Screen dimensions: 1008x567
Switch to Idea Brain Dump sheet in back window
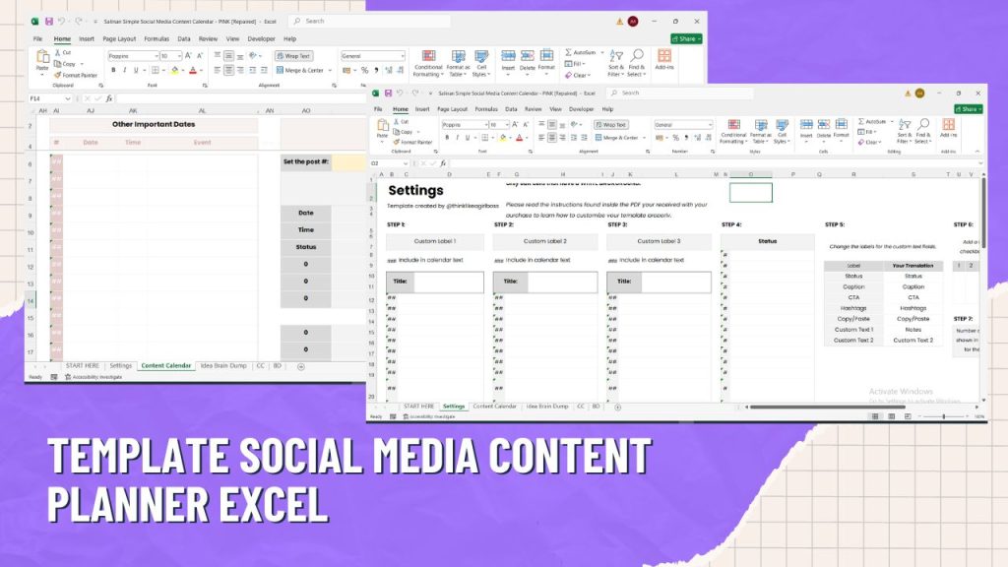click(x=223, y=366)
